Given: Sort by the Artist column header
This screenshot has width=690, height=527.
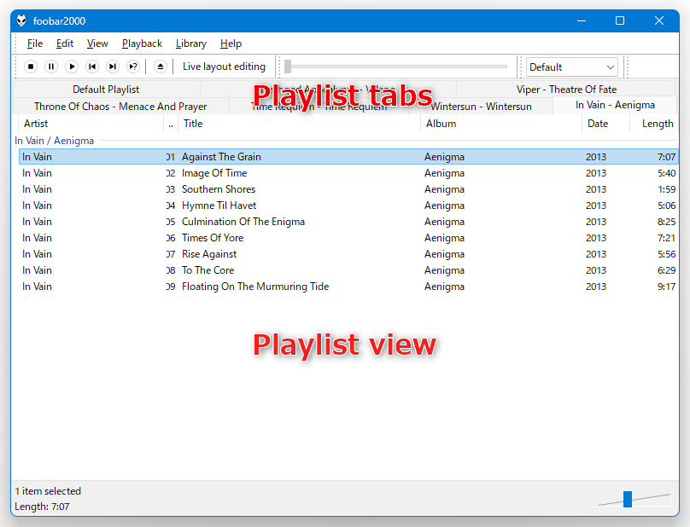Looking at the screenshot, I should coord(91,124).
